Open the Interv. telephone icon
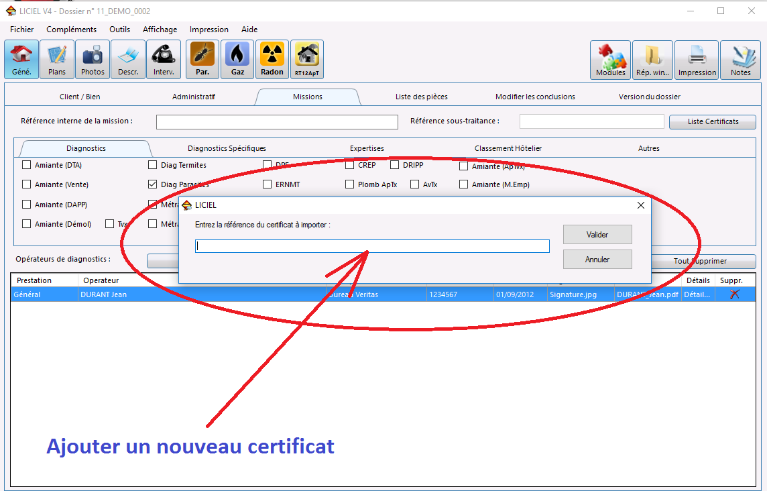The width and height of the screenshot is (767, 491). pyautogui.click(x=164, y=59)
